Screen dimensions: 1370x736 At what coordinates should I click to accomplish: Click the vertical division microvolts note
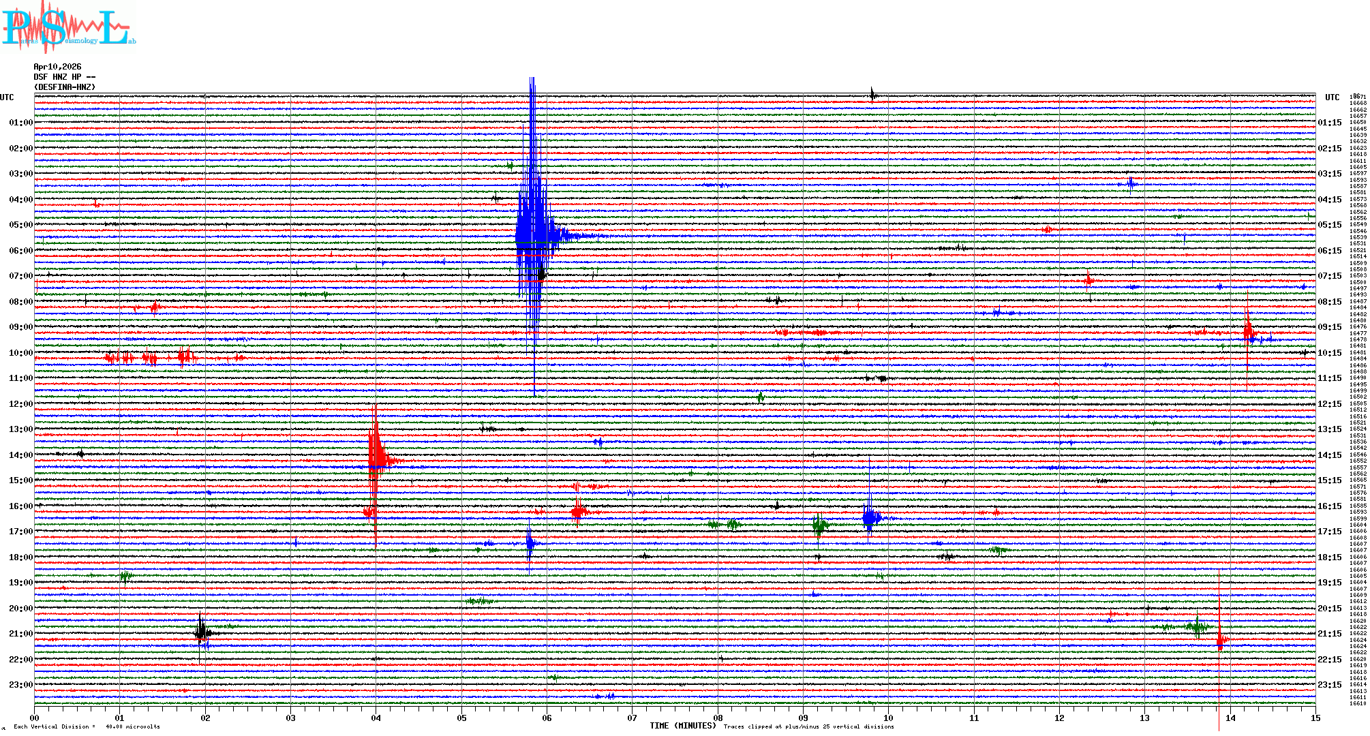[x=87, y=726]
